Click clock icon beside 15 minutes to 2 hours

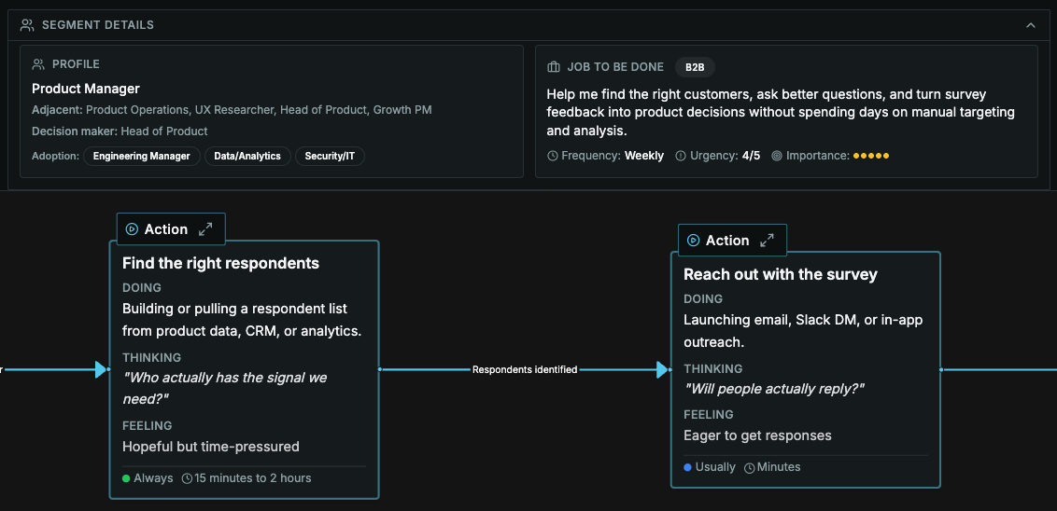(x=188, y=478)
